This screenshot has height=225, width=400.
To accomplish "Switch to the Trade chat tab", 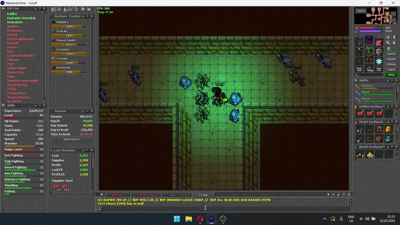I will point(203,195).
